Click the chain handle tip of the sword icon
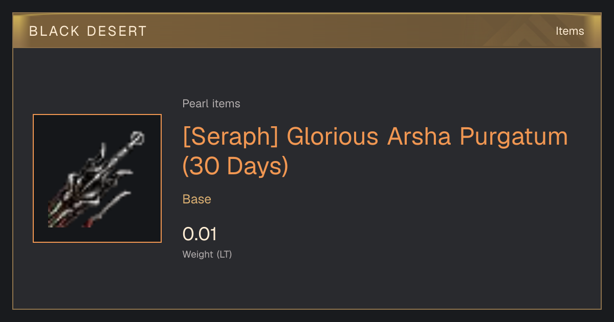This screenshot has width=614, height=322. tap(137, 138)
